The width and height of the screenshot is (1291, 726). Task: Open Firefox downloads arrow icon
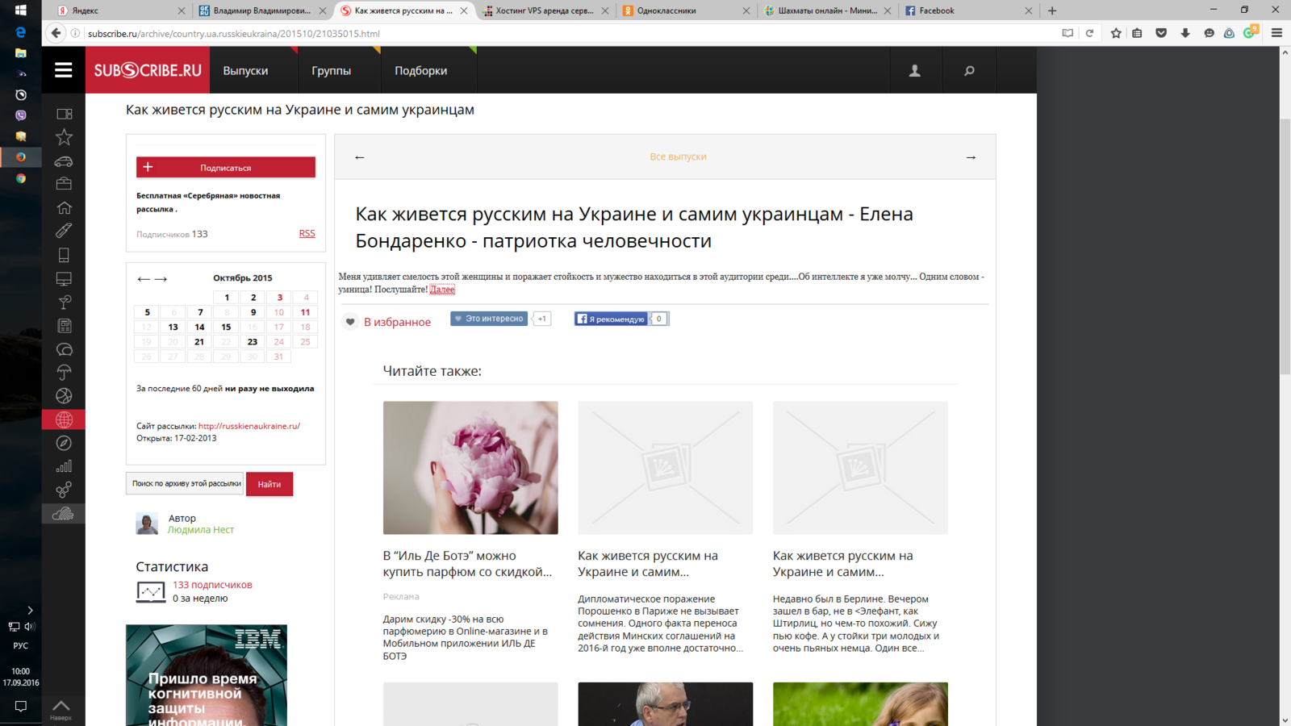click(x=1184, y=33)
